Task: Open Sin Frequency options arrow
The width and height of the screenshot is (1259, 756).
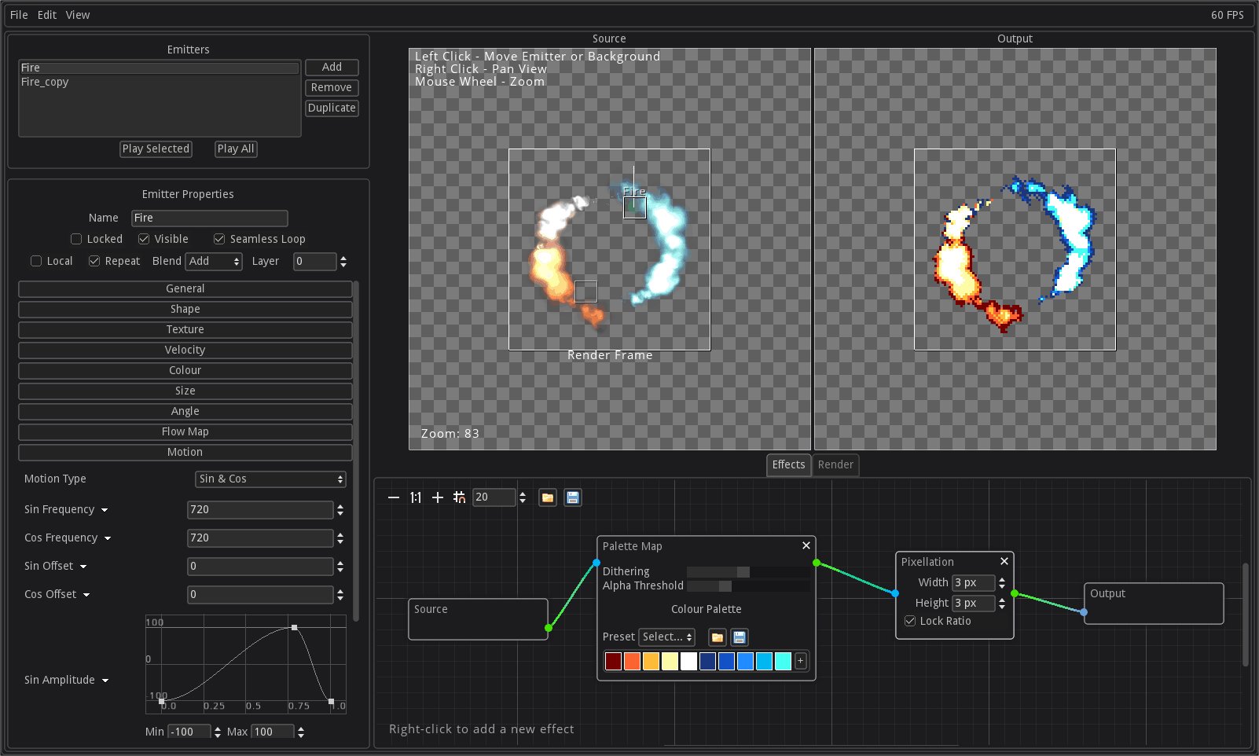Action: coord(105,510)
